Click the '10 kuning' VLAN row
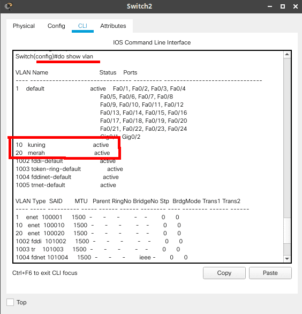The image size is (302, 314). 62,145
